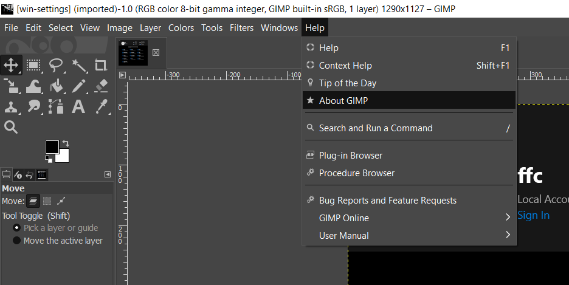The image size is (569, 285).
Task: Swap foreground and background colors
Action: pos(66,143)
